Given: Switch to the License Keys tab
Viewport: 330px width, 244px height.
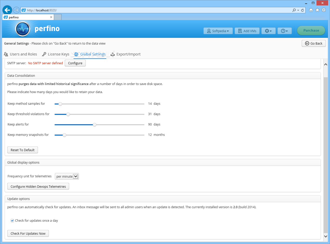Looking at the screenshot, I should click(56, 54).
